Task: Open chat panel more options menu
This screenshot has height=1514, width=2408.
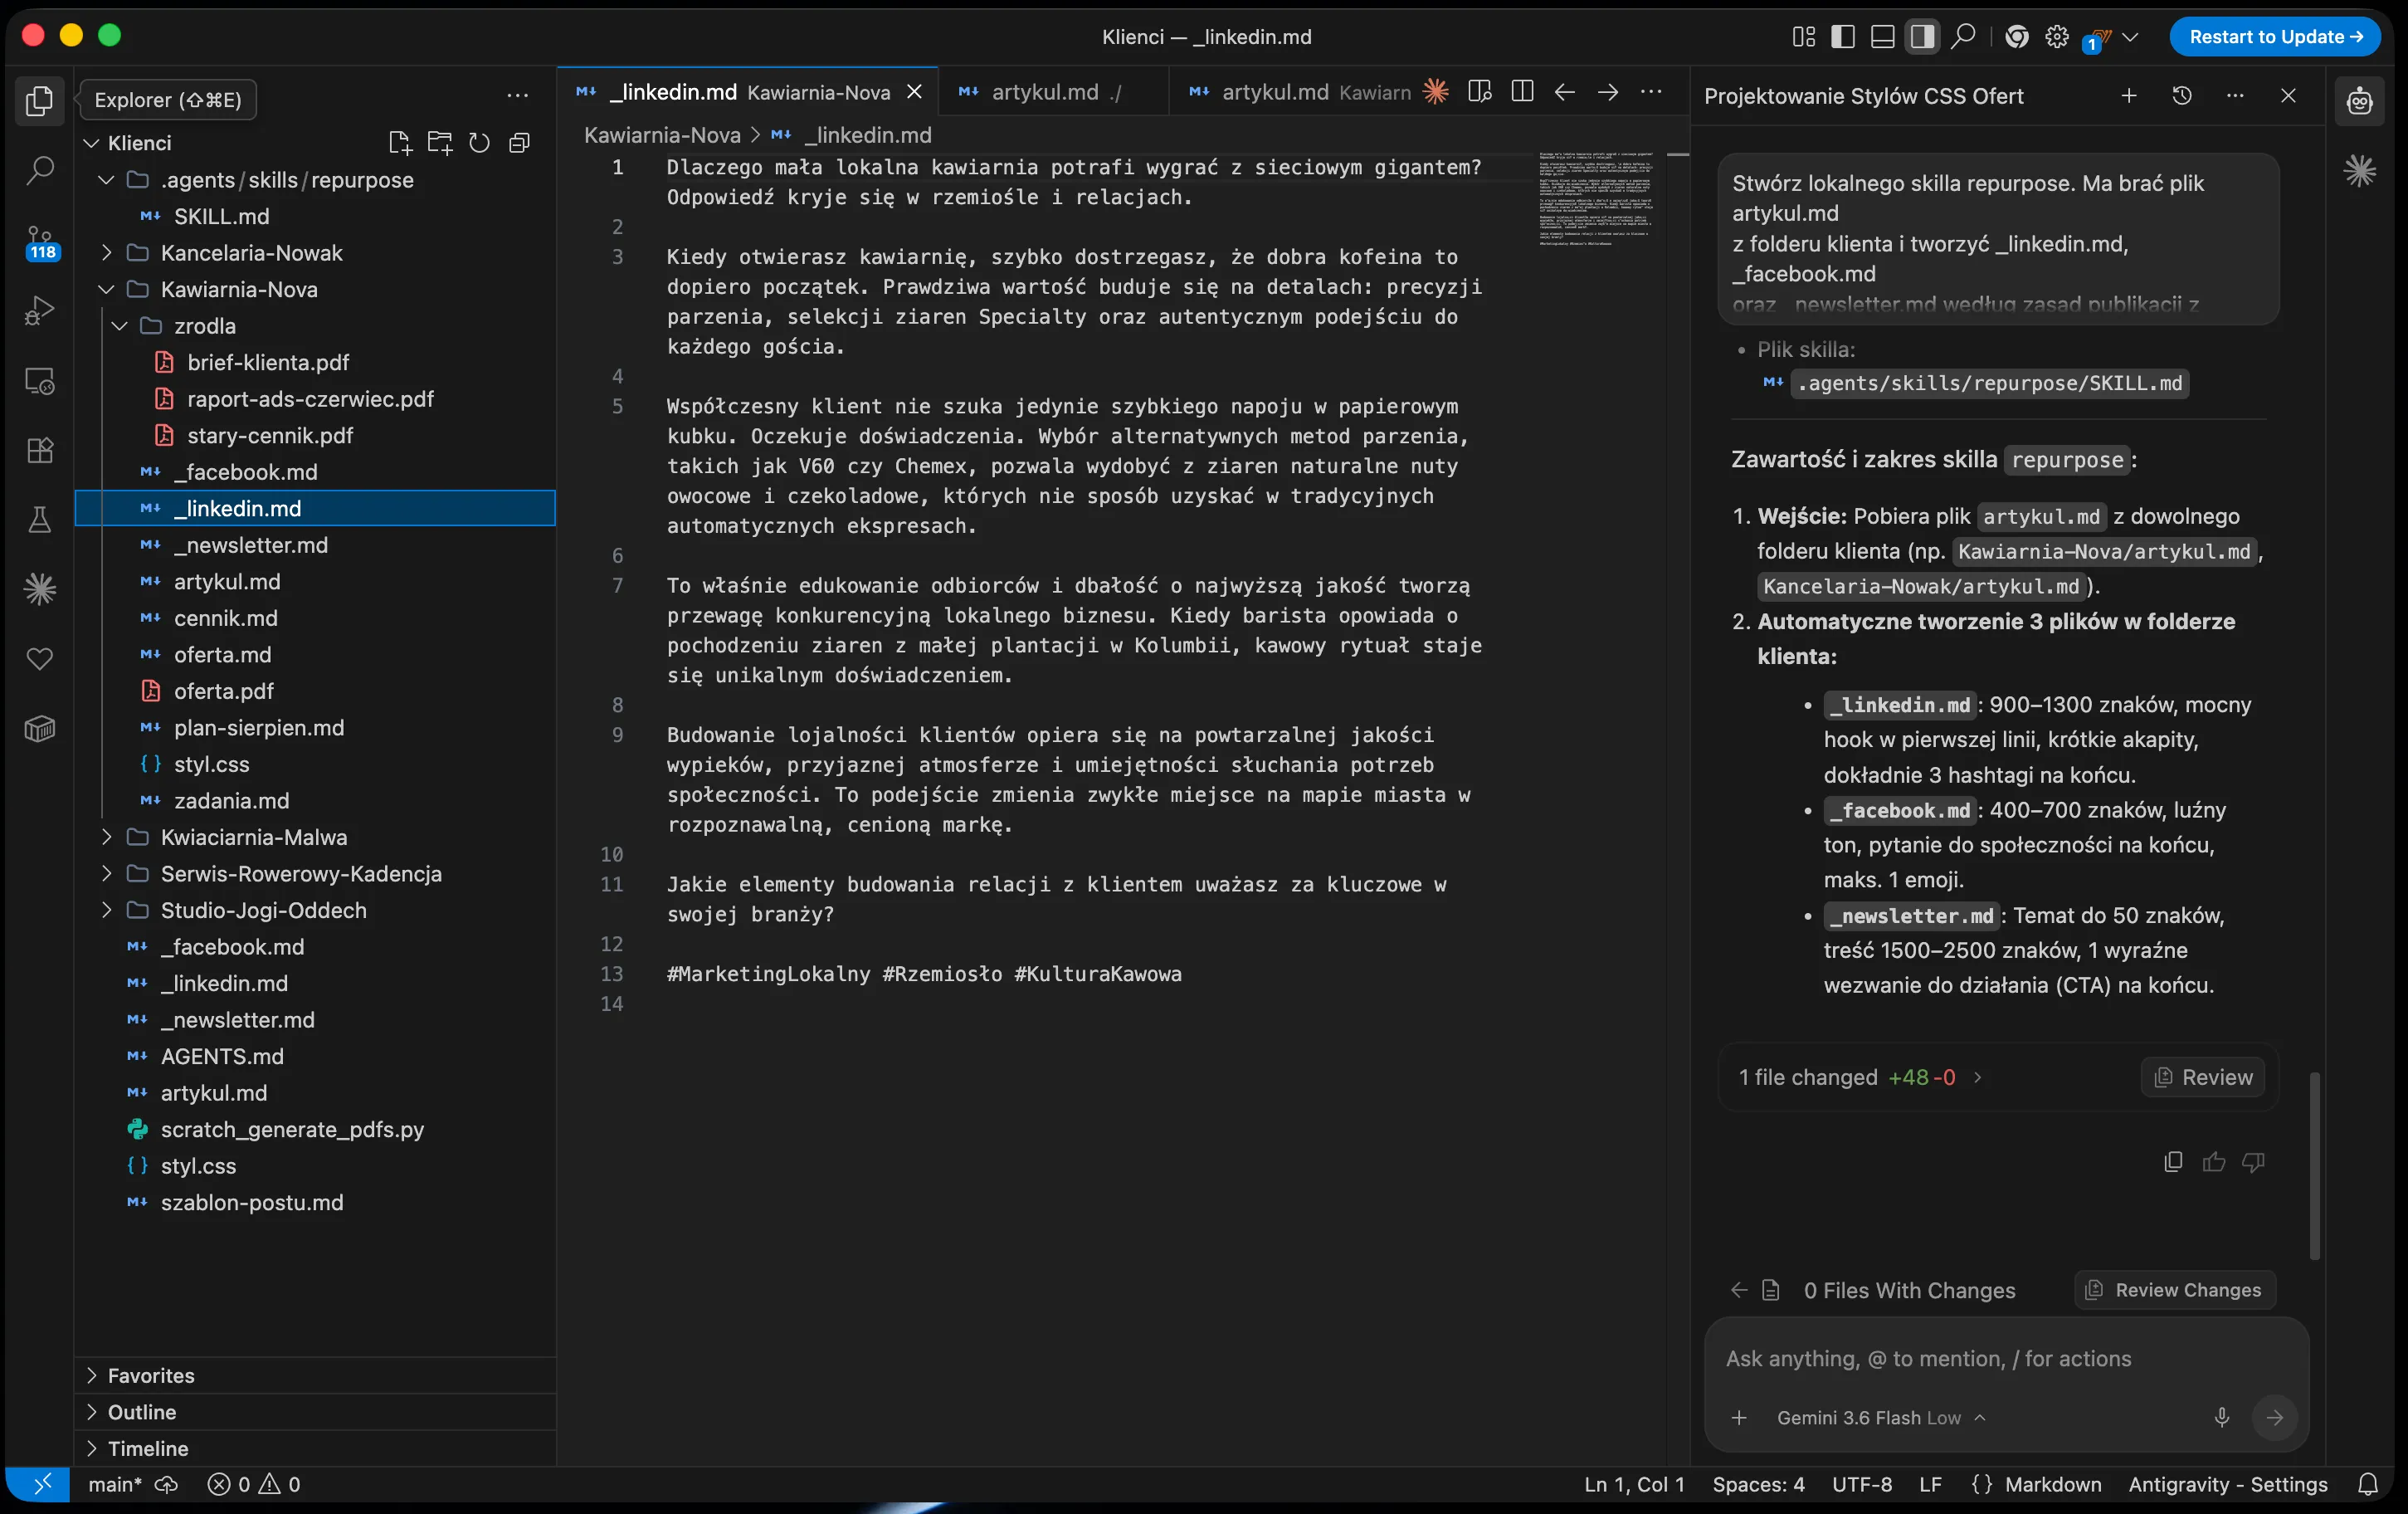Action: pos(2235,96)
